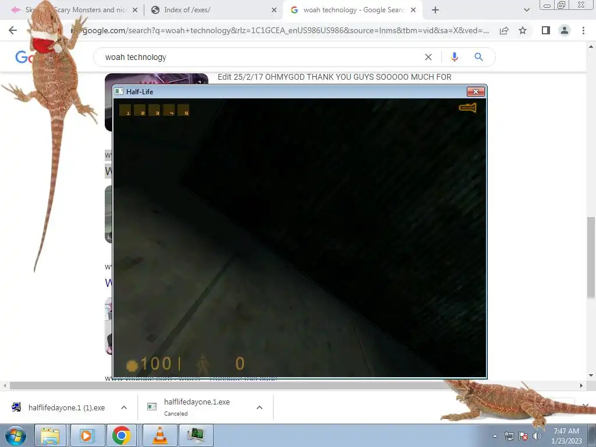Click the woah technology search field
This screenshot has height=447, width=596.
(262, 57)
